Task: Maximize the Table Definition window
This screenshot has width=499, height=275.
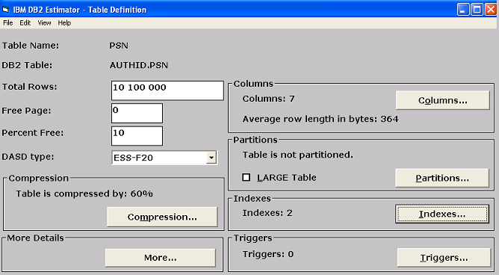Action: point(477,10)
